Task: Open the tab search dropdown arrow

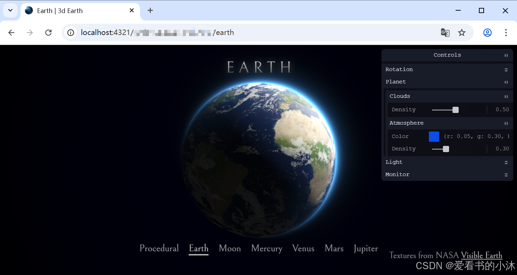Action: [10, 11]
